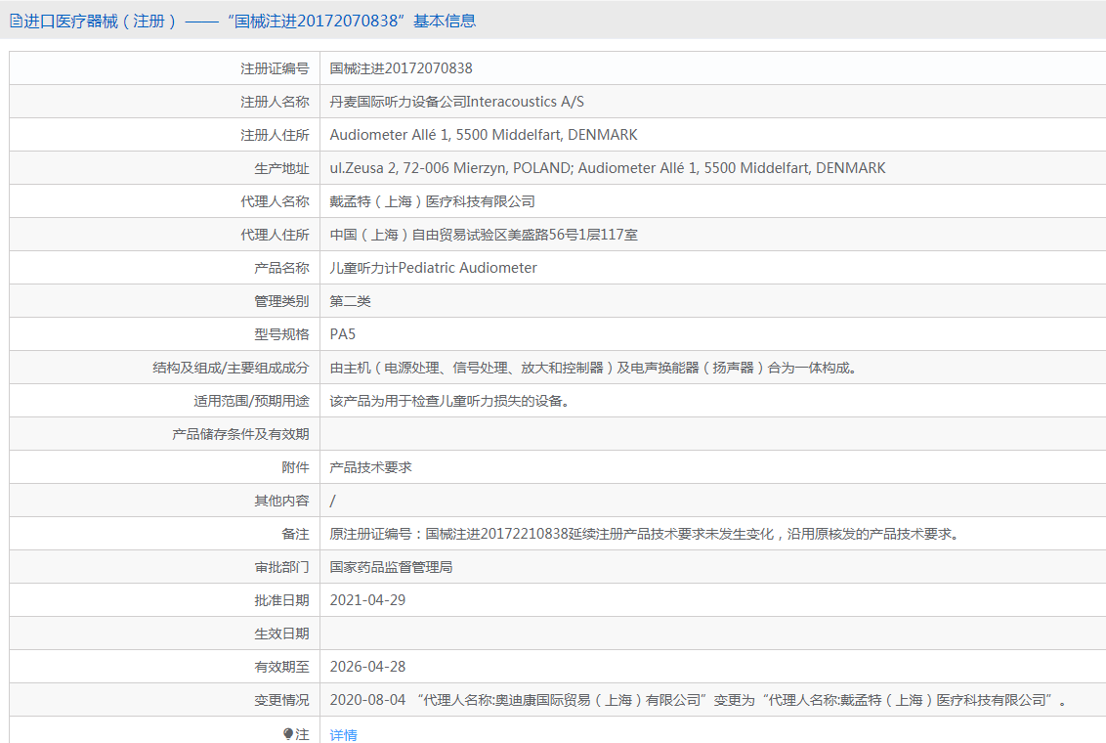Click the remark text with original number 国械注进20172210838
This screenshot has width=1106, height=743.
point(644,534)
